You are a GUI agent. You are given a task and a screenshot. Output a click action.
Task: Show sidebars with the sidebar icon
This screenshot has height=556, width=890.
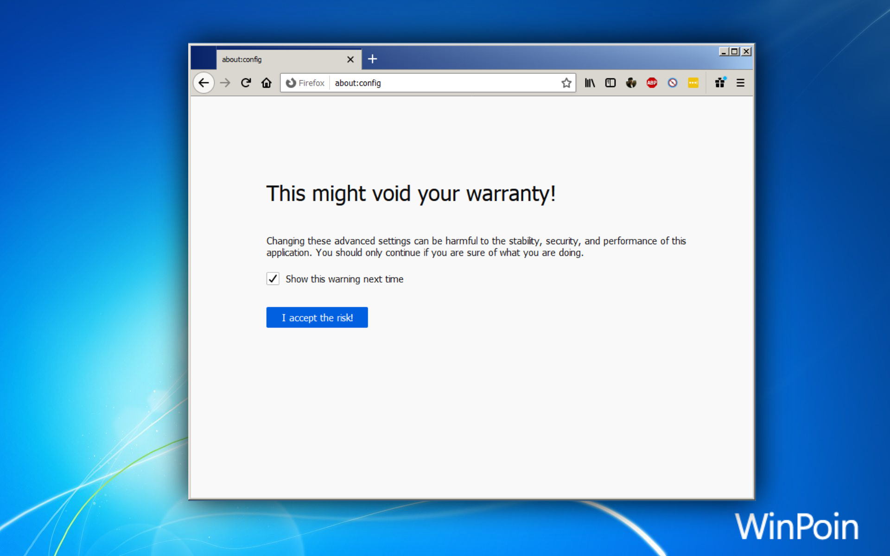(x=610, y=83)
